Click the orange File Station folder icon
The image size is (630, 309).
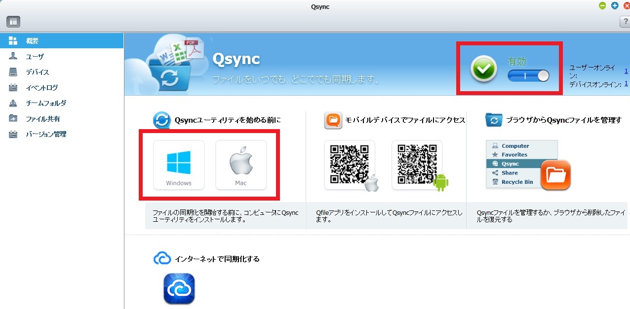click(555, 174)
